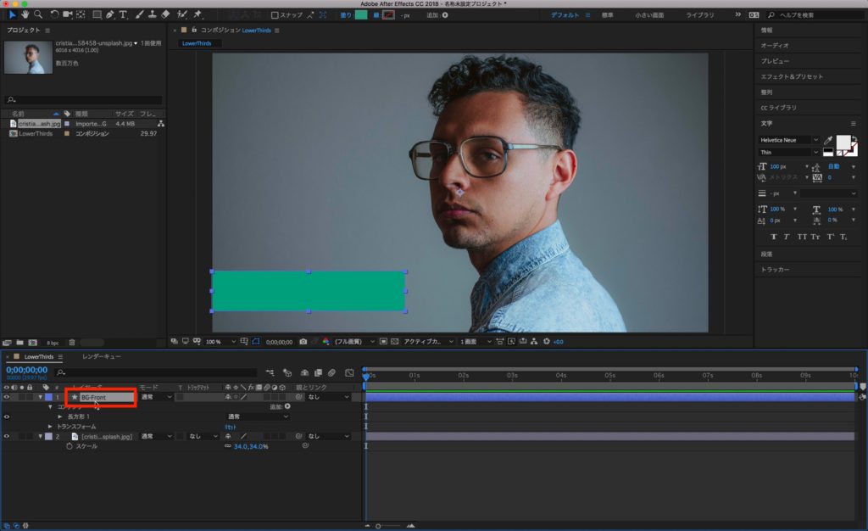Enable the スナップ snapping checkbox
The image size is (868, 531).
pyautogui.click(x=274, y=14)
